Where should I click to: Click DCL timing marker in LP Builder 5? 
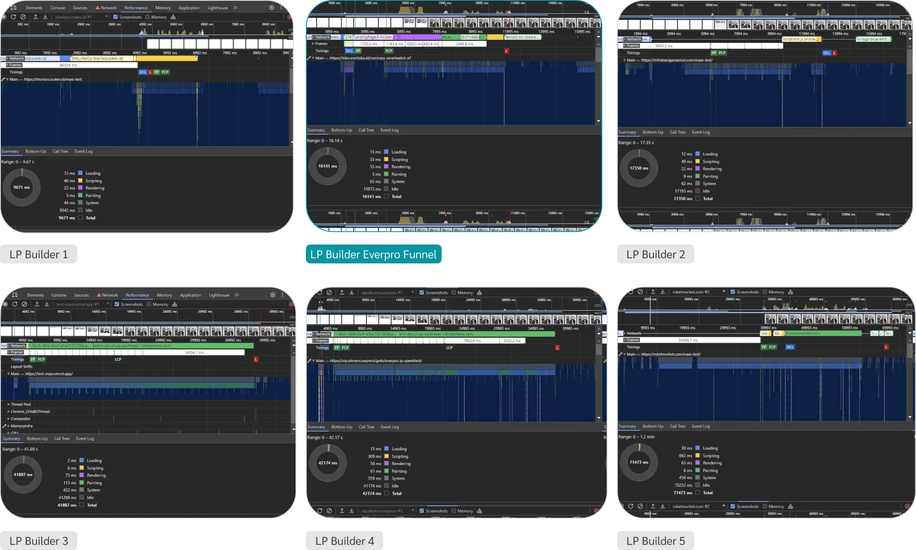[790, 347]
